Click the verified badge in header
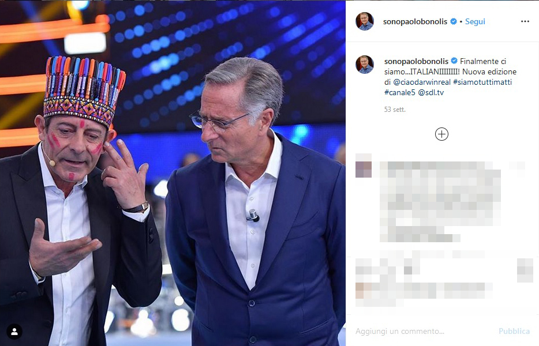 (454, 21)
